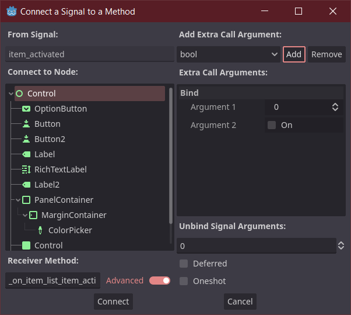Check Argument 2 On checkbox

point(272,125)
